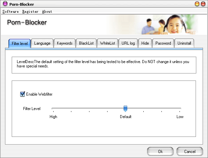Screen dimensions: 208x158
Task: Switch to the Uninstall tab
Action: pos(184,43)
